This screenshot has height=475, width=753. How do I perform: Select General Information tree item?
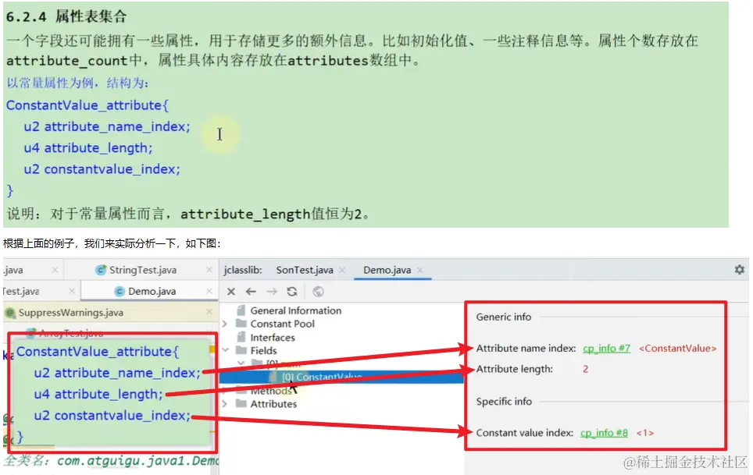(295, 310)
